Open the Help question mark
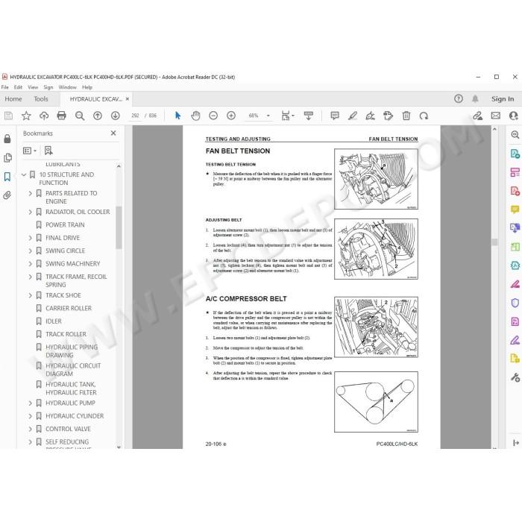Image resolution: width=522 pixels, height=522 pixels. pos(459,99)
